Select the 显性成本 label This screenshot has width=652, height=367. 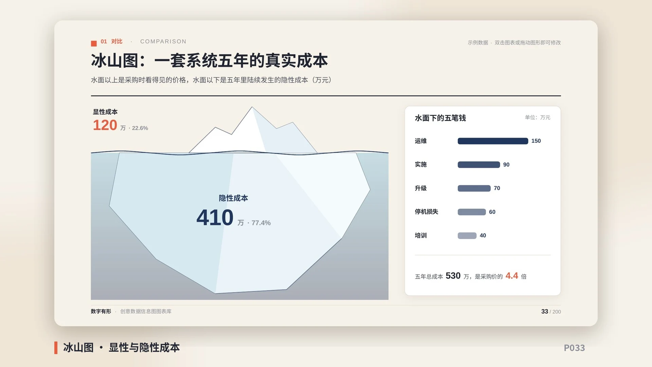click(x=105, y=112)
